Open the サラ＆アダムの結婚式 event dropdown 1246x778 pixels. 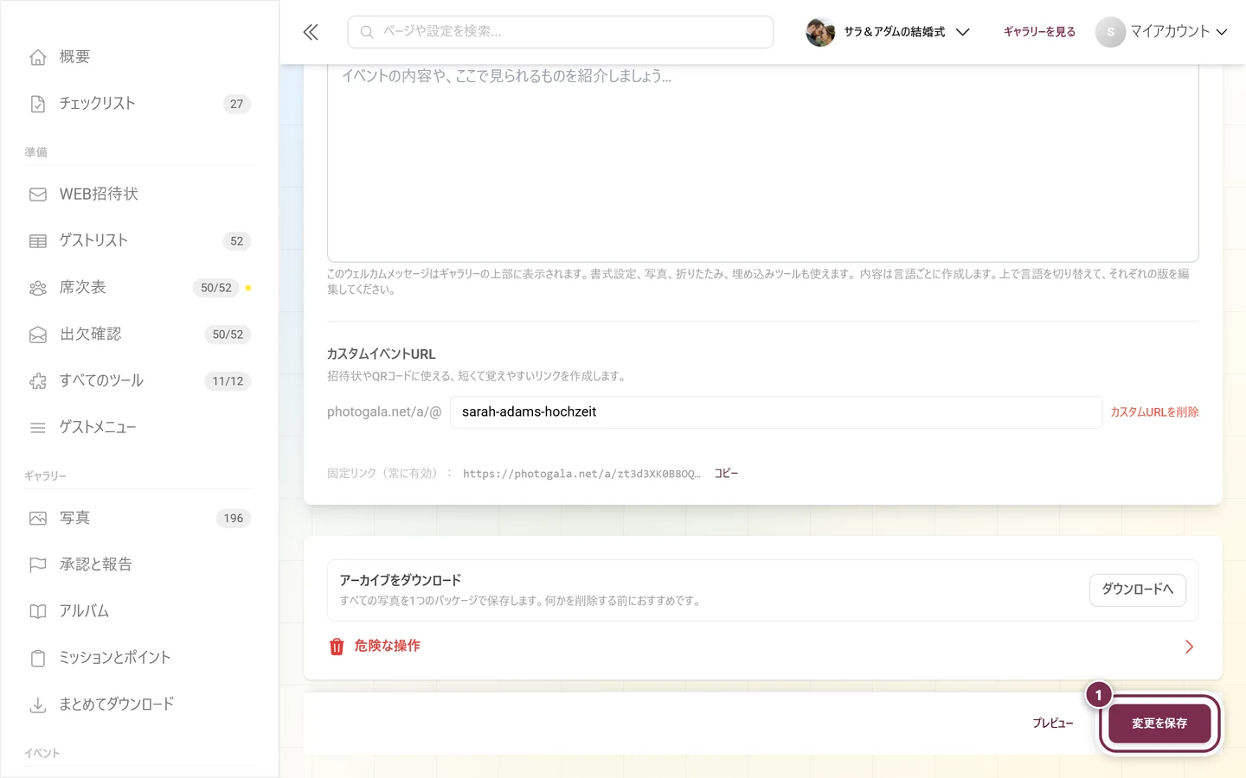tap(888, 32)
